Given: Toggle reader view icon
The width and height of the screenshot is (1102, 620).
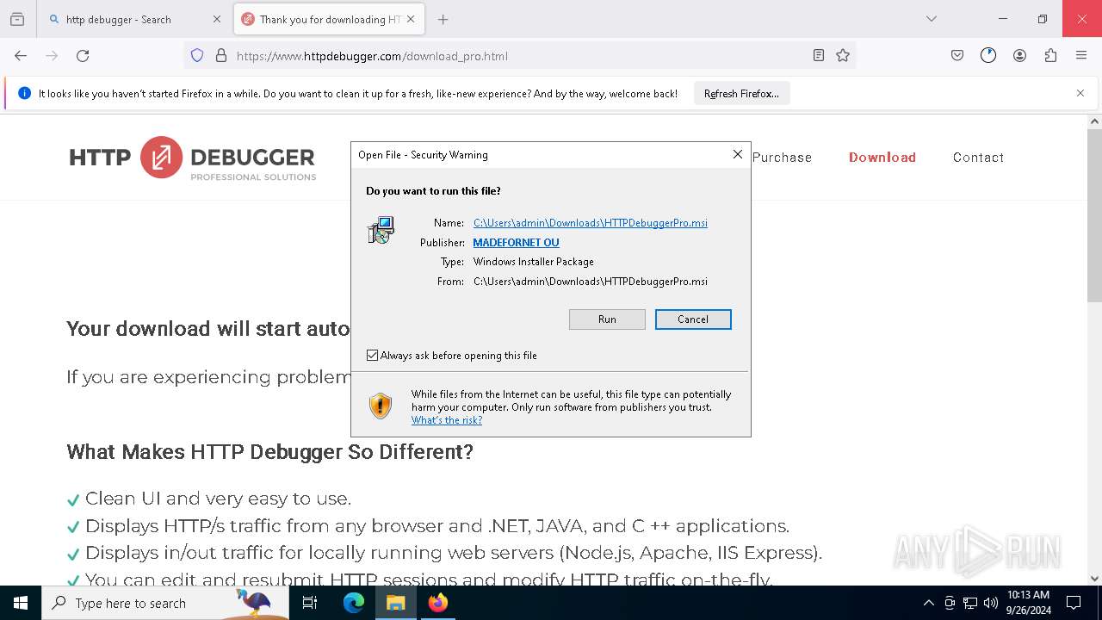Looking at the screenshot, I should 819,56.
